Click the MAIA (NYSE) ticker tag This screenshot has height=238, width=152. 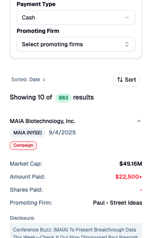28,133
